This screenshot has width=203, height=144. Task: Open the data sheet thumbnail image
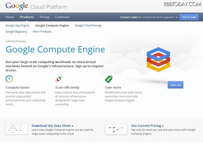pos(17,129)
